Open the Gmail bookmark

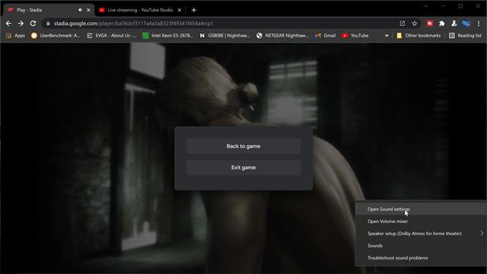[326, 36]
